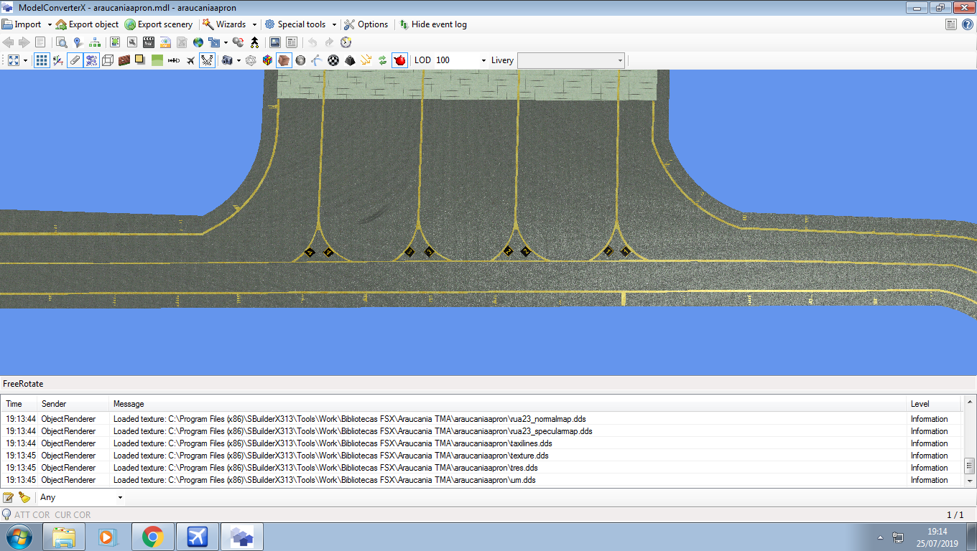Toggle the textured cube render mode
Image resolution: width=977 pixels, height=551 pixels.
pyautogui.click(x=284, y=60)
